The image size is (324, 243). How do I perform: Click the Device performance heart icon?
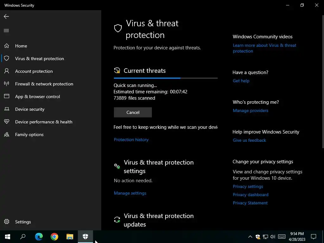coord(7,121)
